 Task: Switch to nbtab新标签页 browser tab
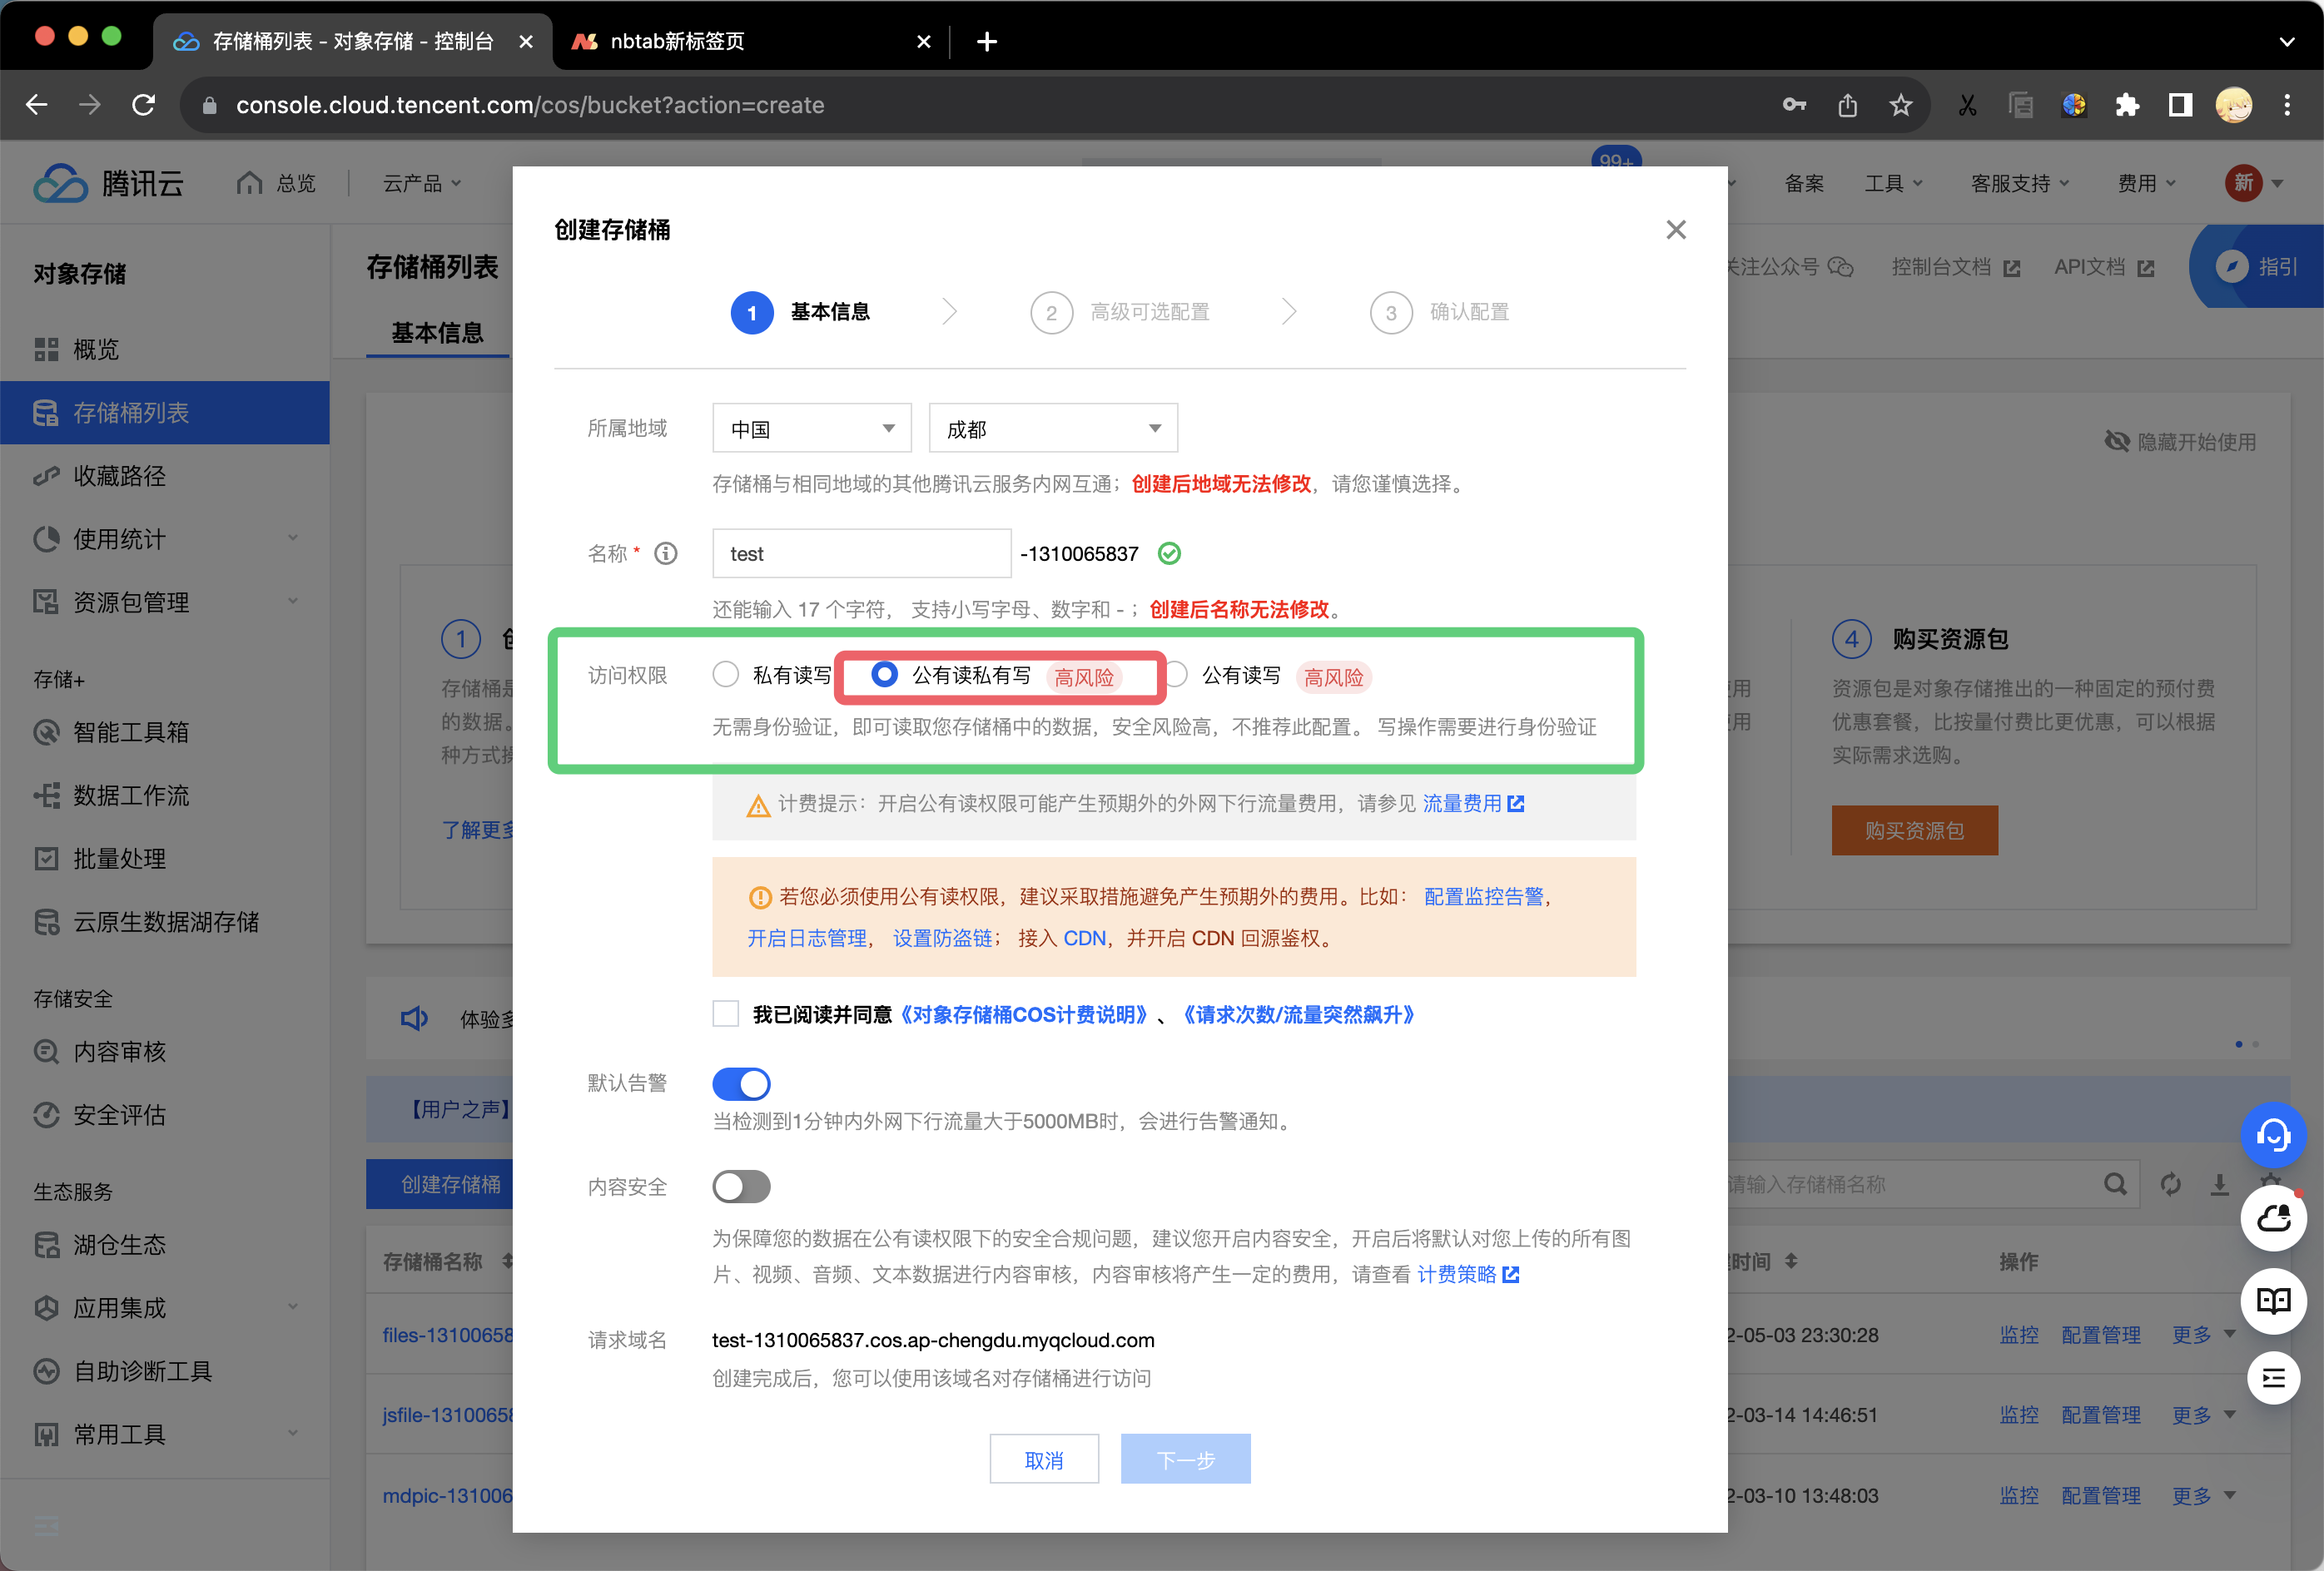[x=752, y=41]
